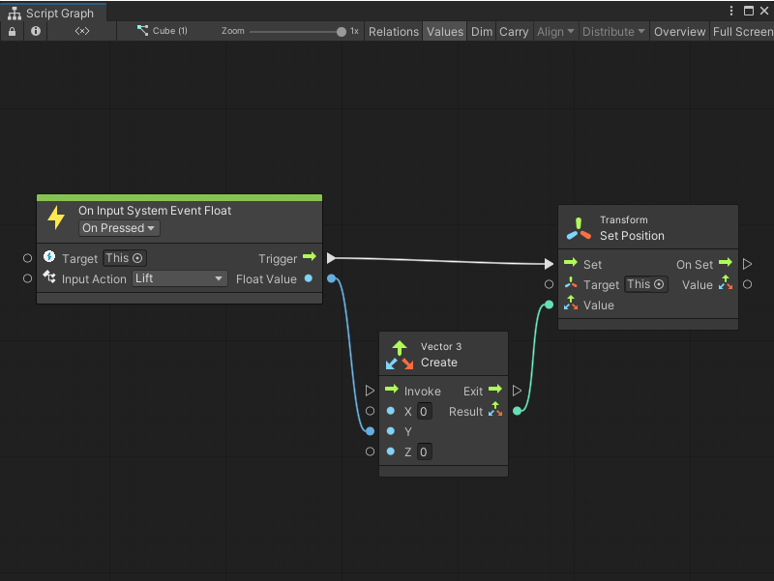Image resolution: width=774 pixels, height=581 pixels.
Task: Expand the Align dropdown menu
Action: [x=554, y=31]
